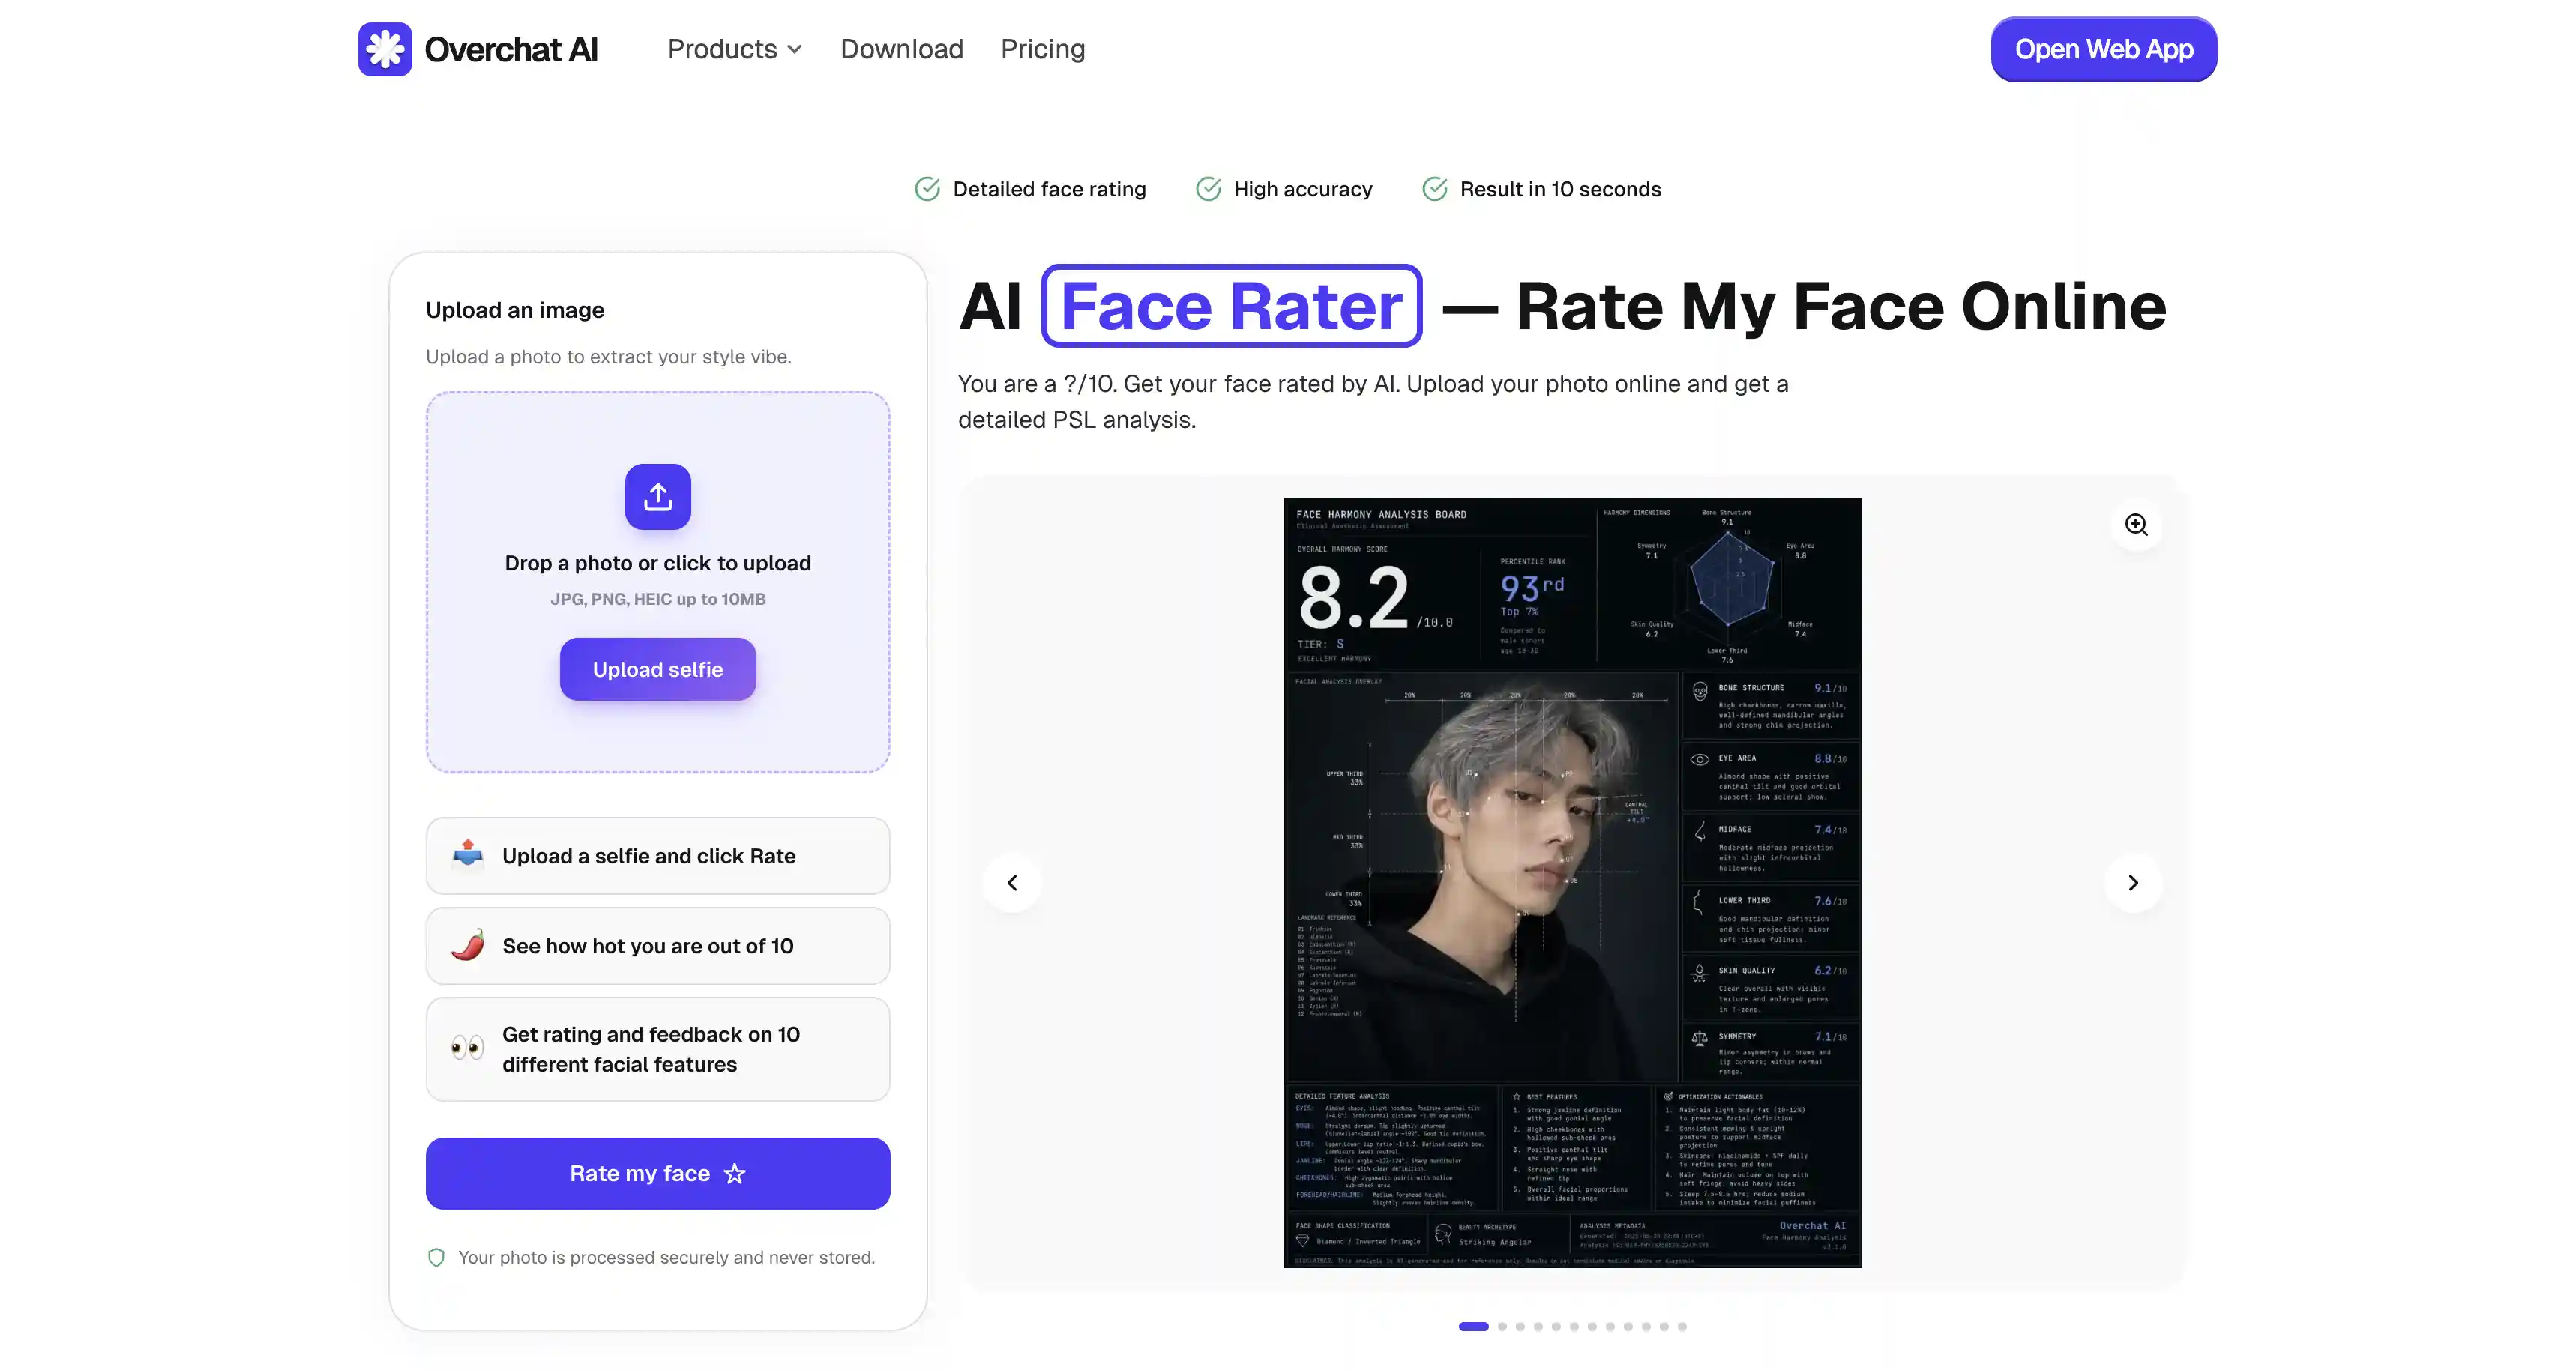Select the 'Upload a selfie and click Rate' step
Image resolution: width=2576 pixels, height=1370 pixels.
click(x=658, y=855)
